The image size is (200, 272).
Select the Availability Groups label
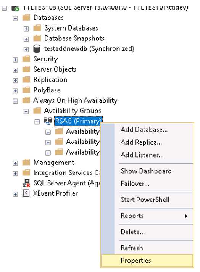pyautogui.click(x=73, y=111)
